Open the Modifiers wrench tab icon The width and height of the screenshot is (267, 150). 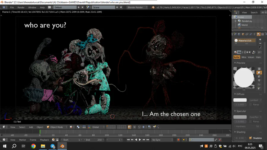coord(251,34)
